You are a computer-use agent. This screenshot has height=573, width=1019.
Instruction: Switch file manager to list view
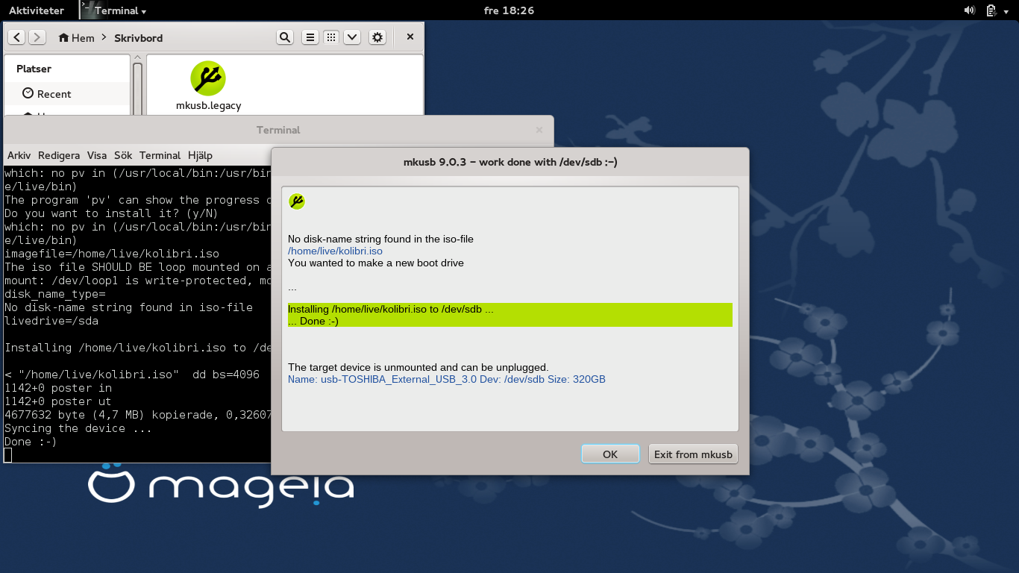pos(310,37)
